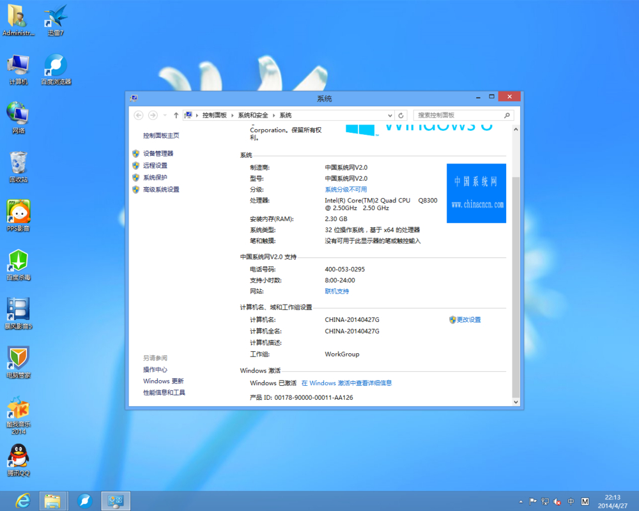Image resolution: width=639 pixels, height=511 pixels.
Task: Expand the address bar history dropdown
Action: 390,116
